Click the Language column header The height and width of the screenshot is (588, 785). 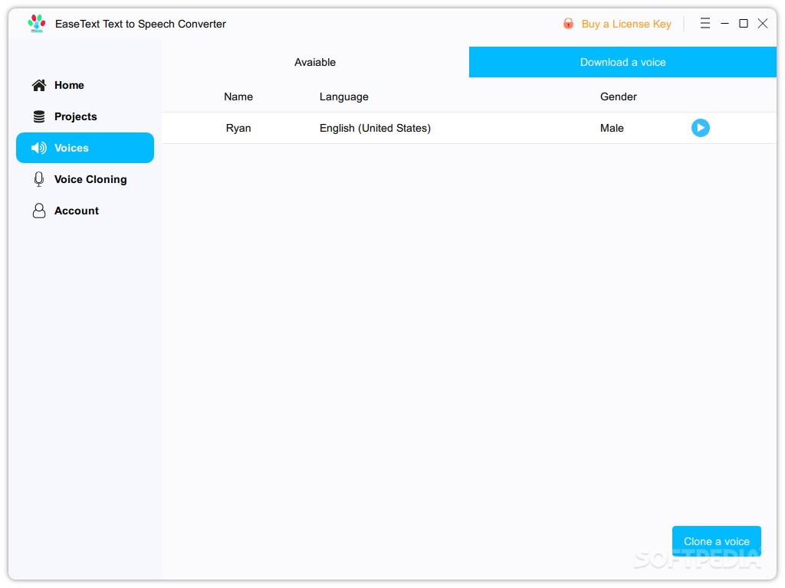click(x=344, y=97)
